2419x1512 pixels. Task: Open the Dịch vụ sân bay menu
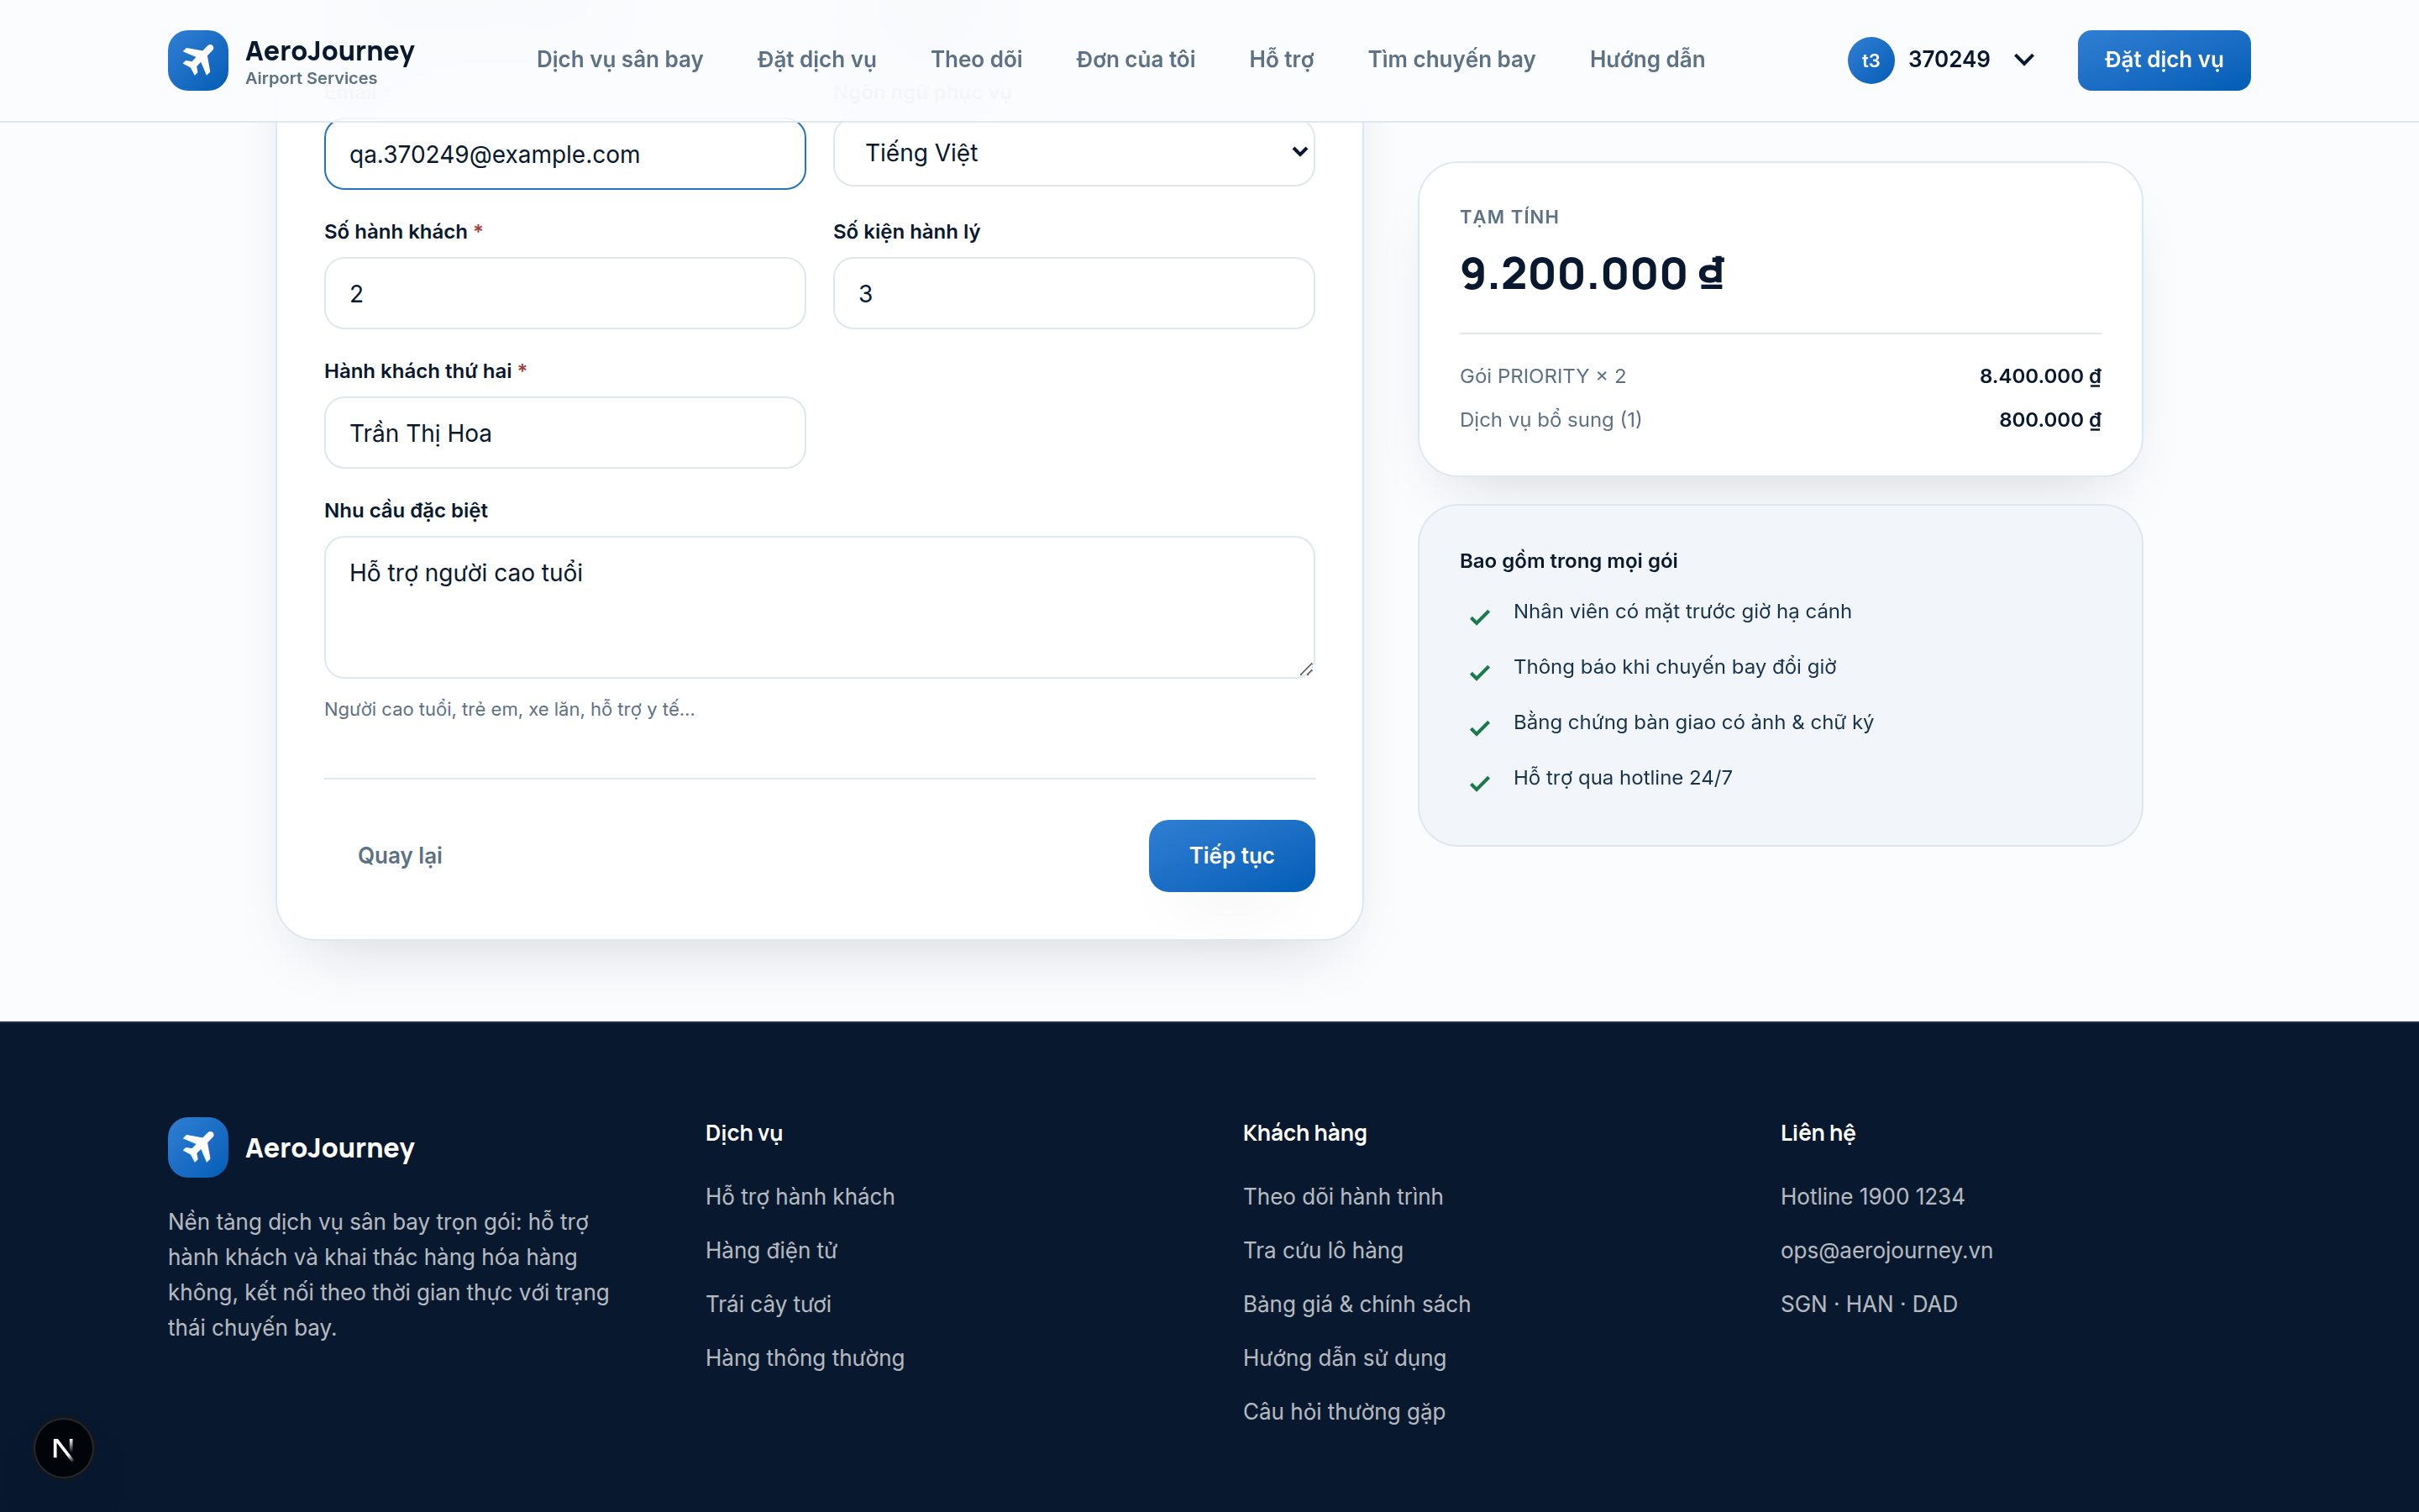tap(620, 60)
